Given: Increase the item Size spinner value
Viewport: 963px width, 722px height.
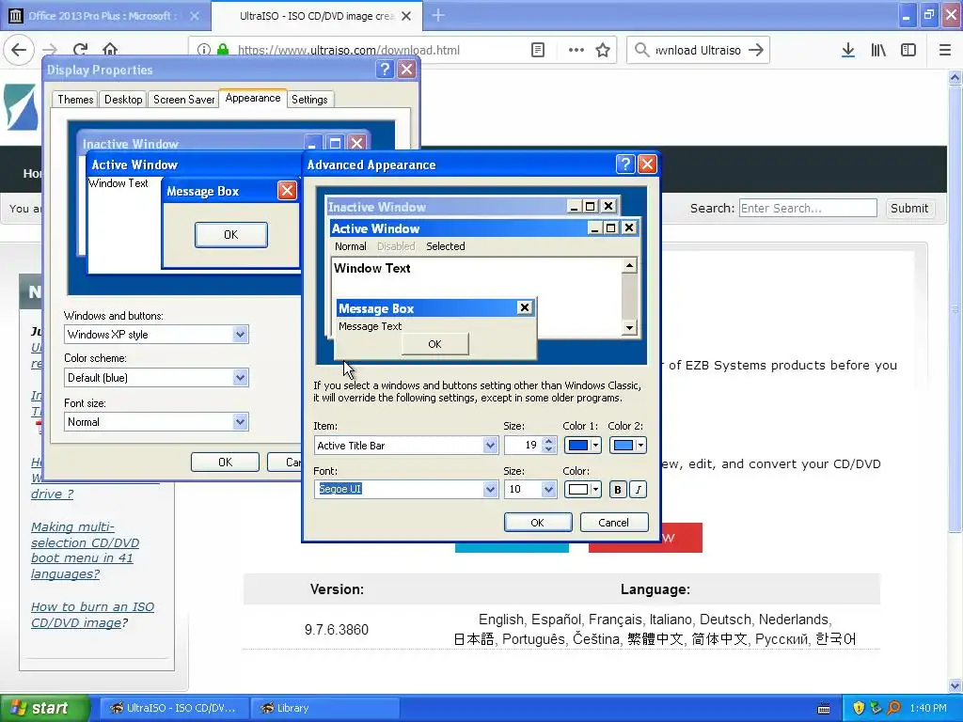Looking at the screenshot, I should pos(549,442).
